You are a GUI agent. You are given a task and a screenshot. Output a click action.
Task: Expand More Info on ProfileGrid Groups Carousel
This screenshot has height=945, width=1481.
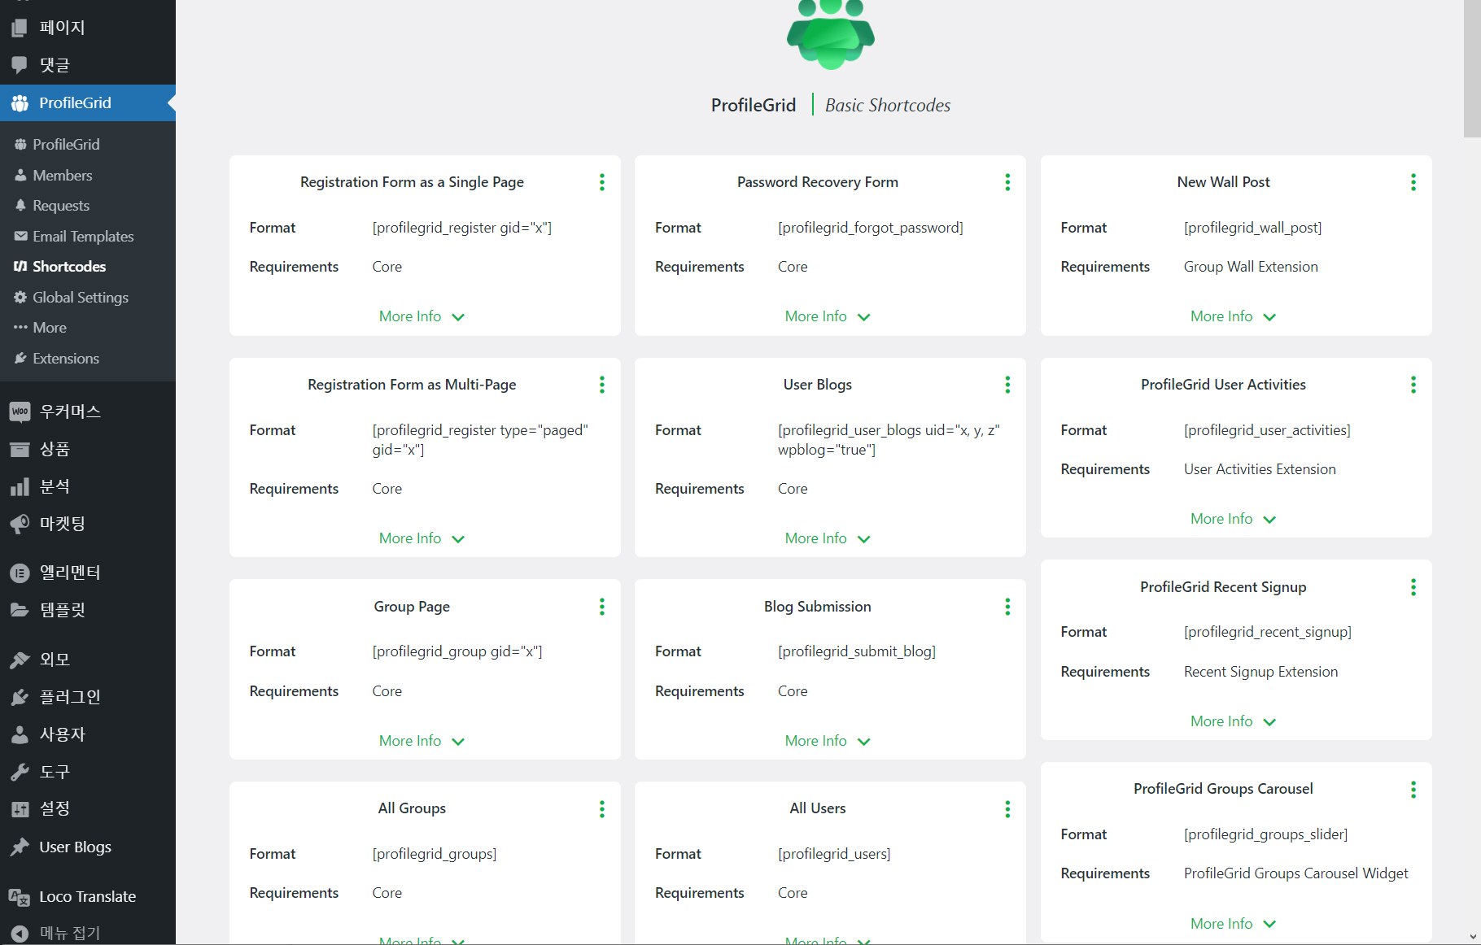coord(1233,924)
